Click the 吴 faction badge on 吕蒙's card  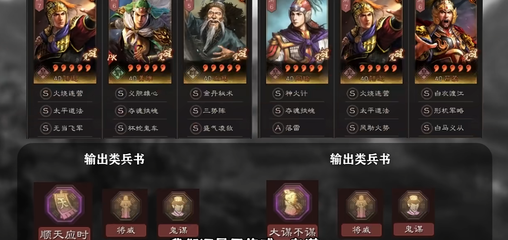point(423,73)
